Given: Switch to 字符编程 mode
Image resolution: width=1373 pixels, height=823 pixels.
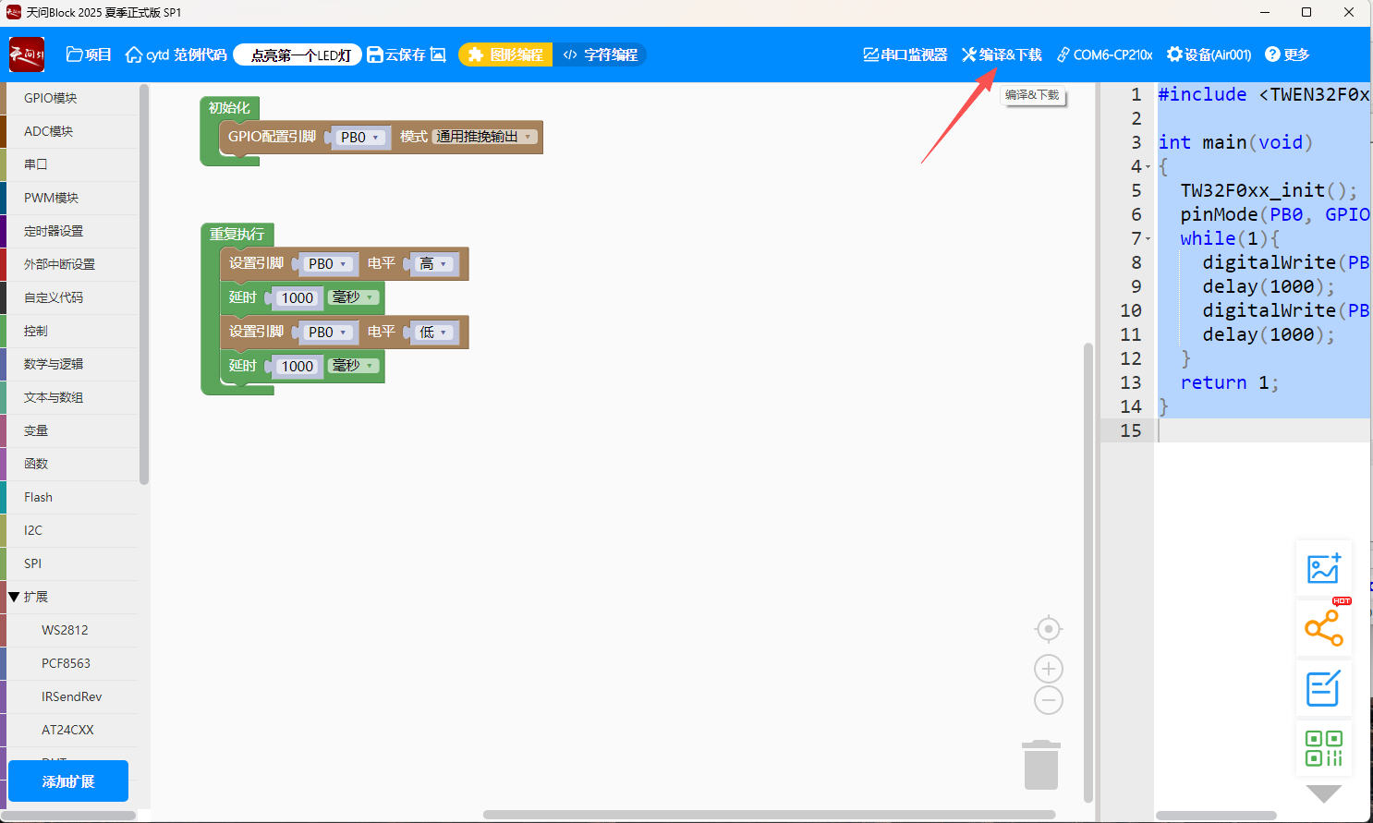Looking at the screenshot, I should [x=601, y=54].
